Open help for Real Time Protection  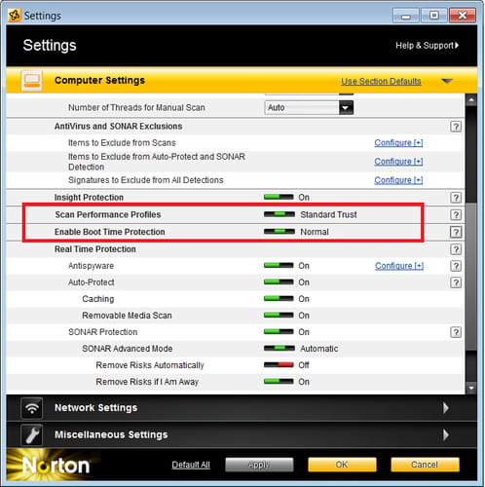(x=456, y=249)
